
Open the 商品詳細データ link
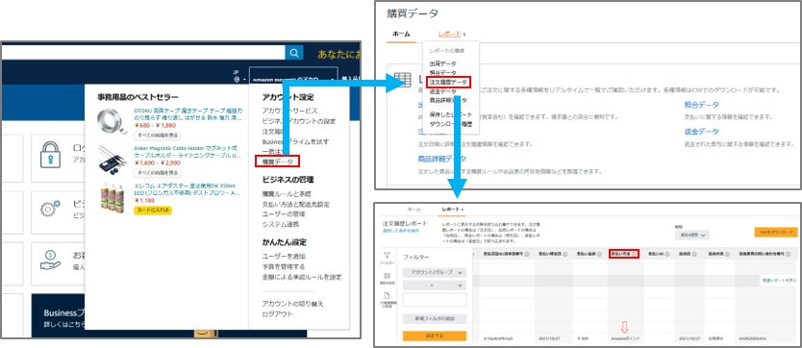coord(442,159)
